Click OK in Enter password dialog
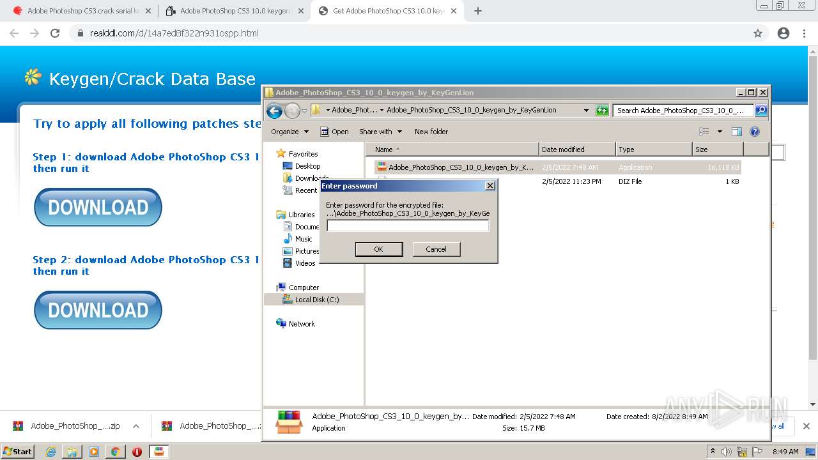The height and width of the screenshot is (460, 818). click(x=379, y=249)
